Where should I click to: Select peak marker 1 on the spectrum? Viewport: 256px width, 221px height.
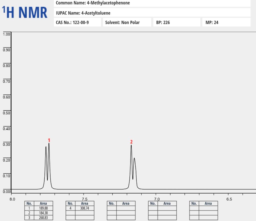[x=49, y=140]
